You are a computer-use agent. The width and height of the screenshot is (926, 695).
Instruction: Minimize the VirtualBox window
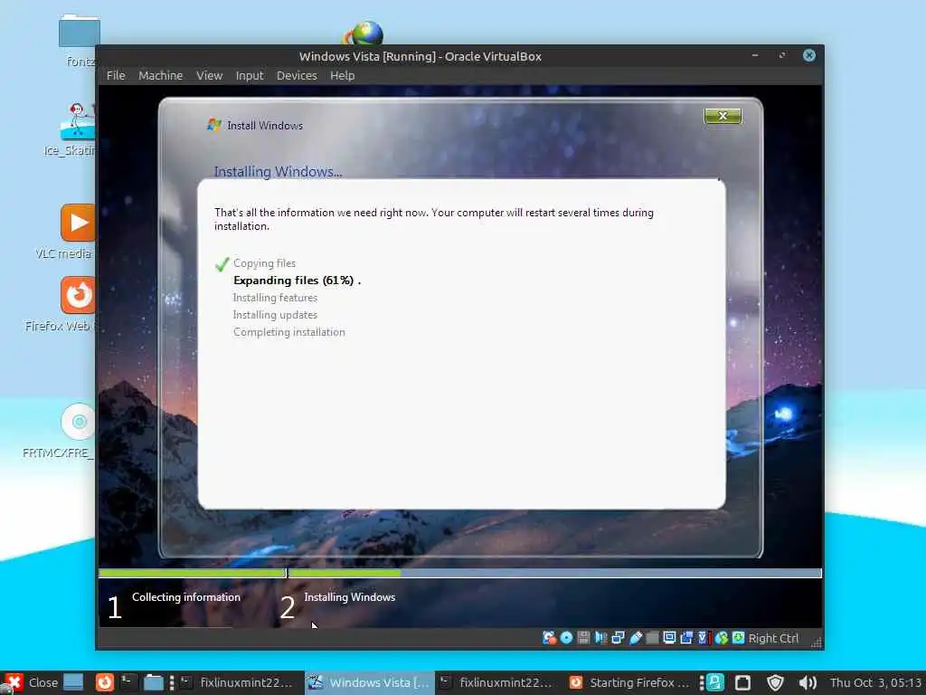755,55
